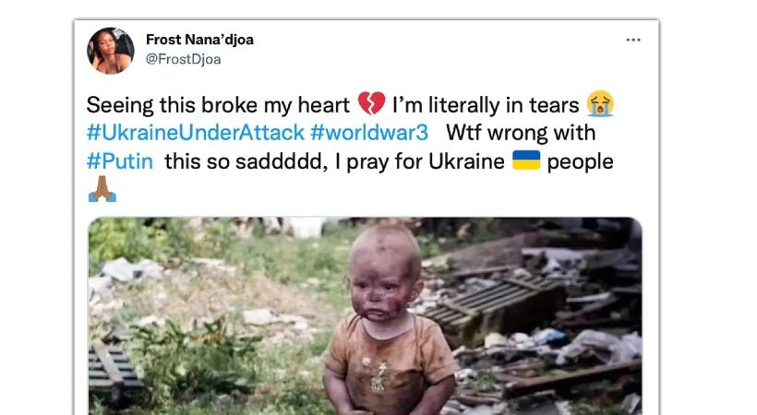Click Frost Nana'djoa's profile avatar
The width and height of the screenshot is (757, 415).
[111, 51]
